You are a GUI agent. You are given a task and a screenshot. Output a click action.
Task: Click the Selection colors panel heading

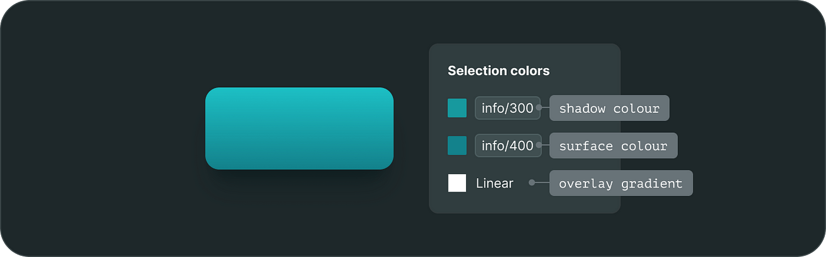[x=499, y=71]
